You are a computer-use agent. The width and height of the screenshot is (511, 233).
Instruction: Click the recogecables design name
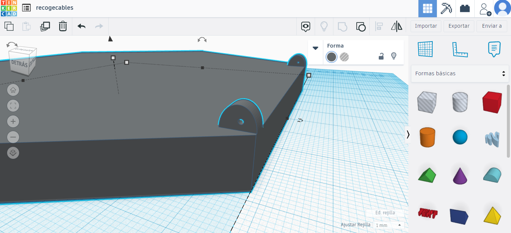pos(55,7)
